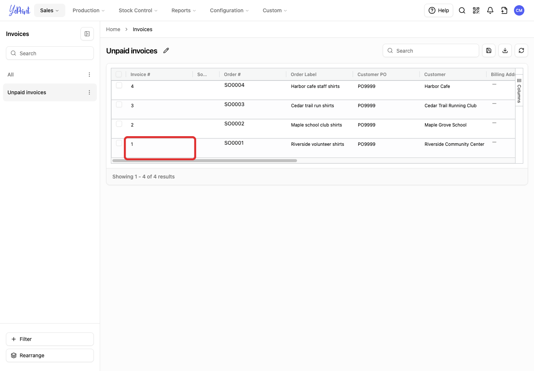Download the invoices list

(505, 50)
